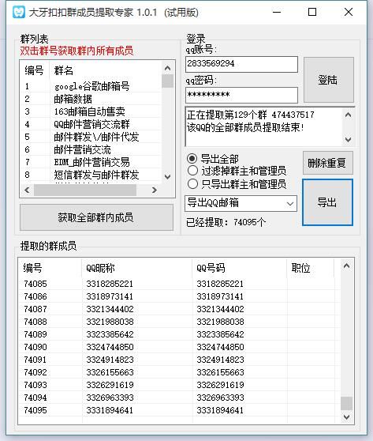Click the 导出 export button
Viewport: 373px width, 441px height.
327,202
